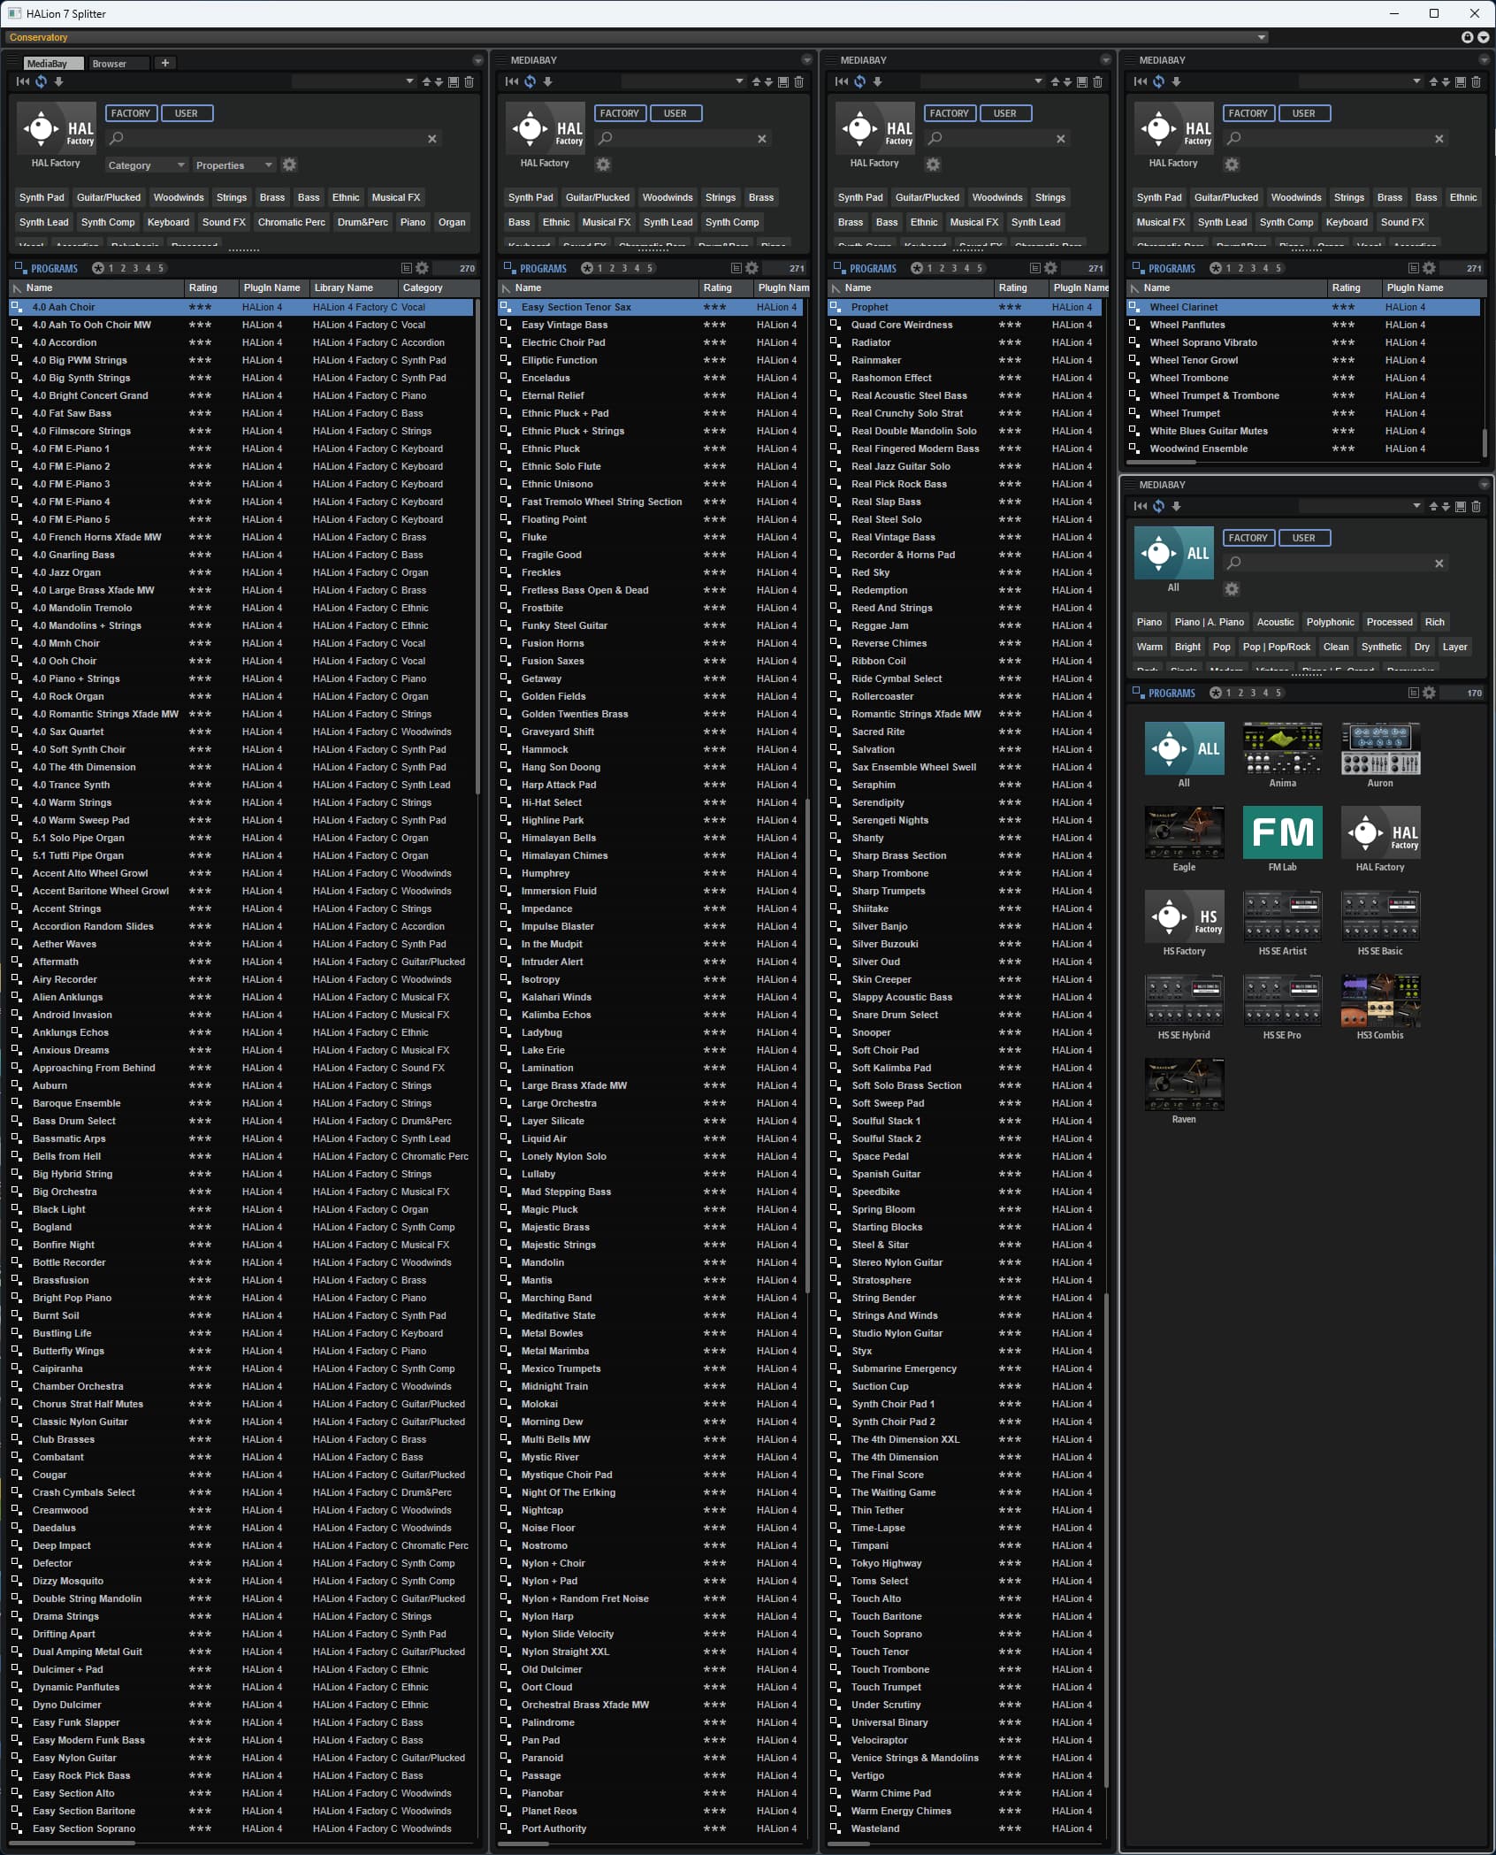Add a new tab with the plus button

pos(165,63)
